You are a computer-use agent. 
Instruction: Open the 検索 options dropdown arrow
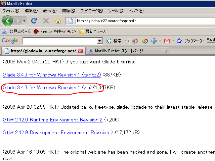(x=125, y=41)
